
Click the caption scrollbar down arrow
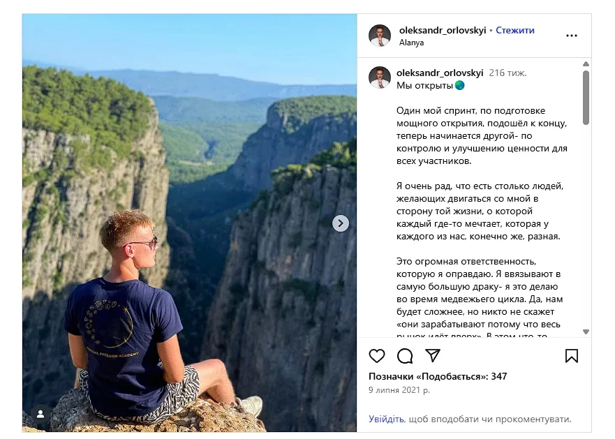[x=586, y=332]
